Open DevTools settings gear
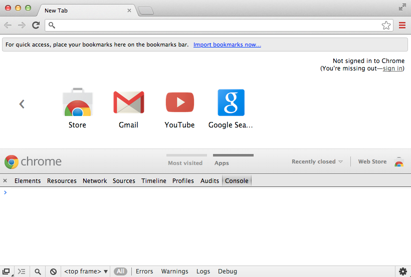The height and width of the screenshot is (277, 411). tap(403, 271)
